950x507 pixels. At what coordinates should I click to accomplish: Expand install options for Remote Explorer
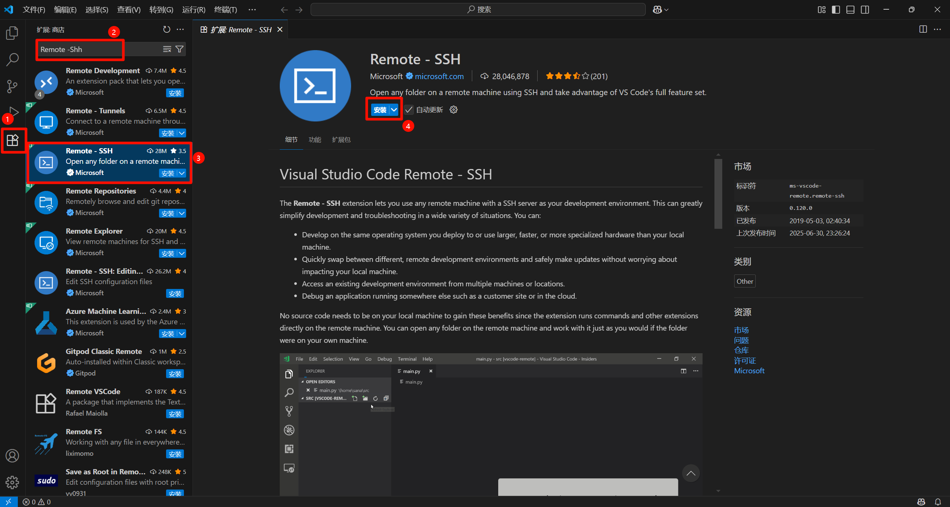tap(182, 253)
